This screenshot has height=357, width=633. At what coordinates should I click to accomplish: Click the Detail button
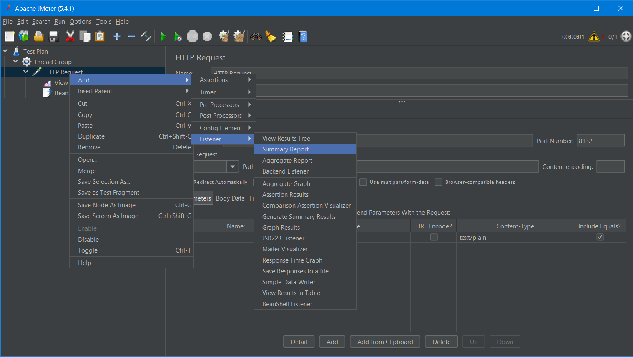[299, 342]
